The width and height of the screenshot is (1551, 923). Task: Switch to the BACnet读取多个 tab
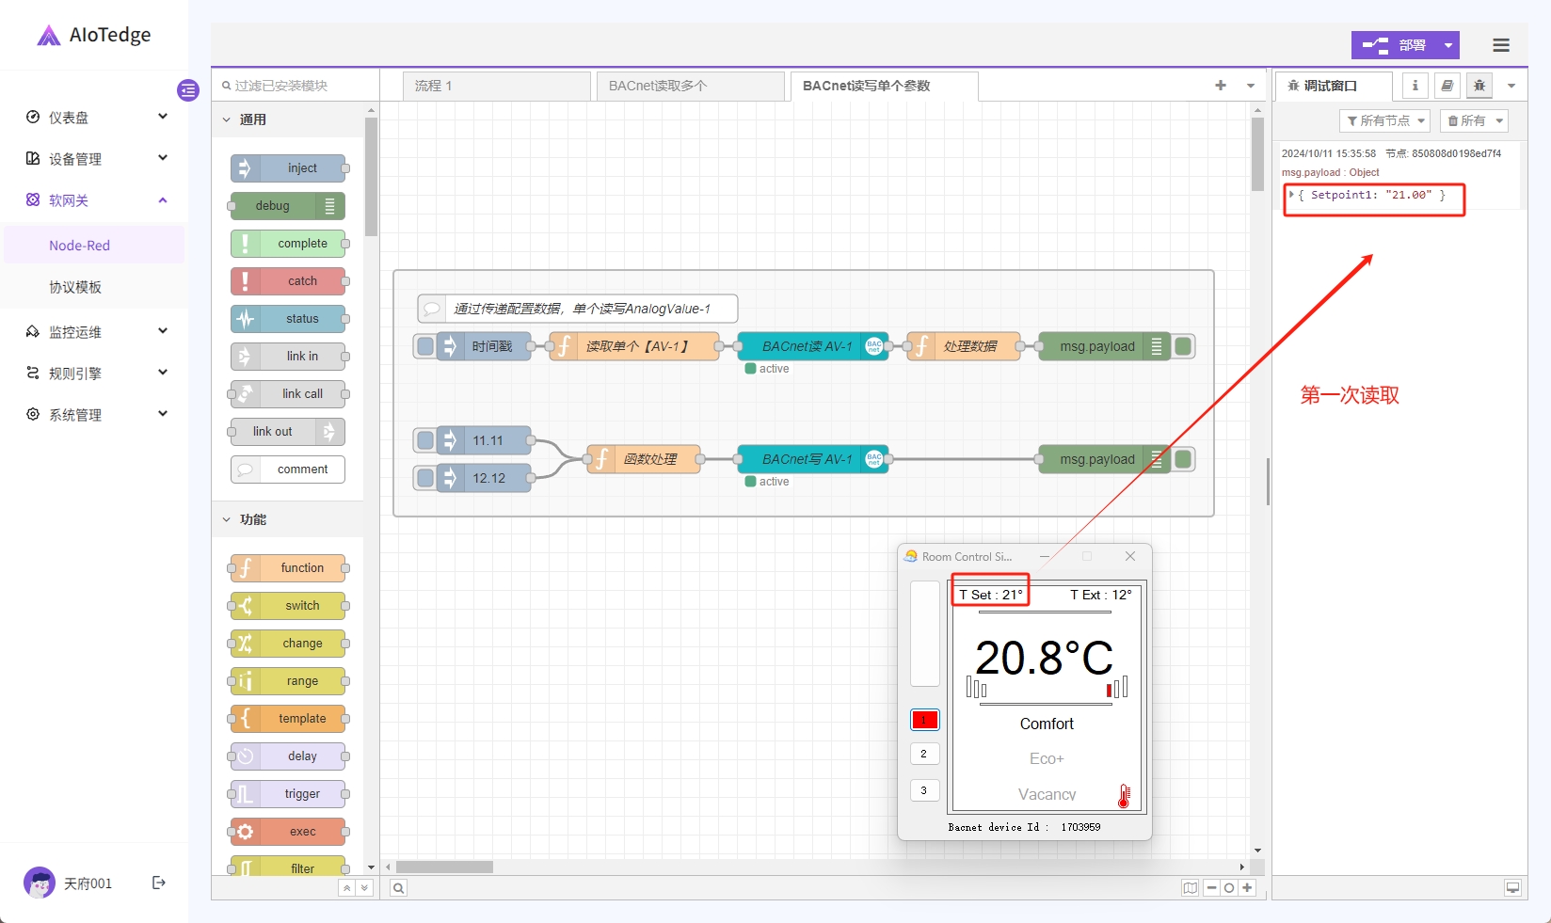[x=690, y=86]
